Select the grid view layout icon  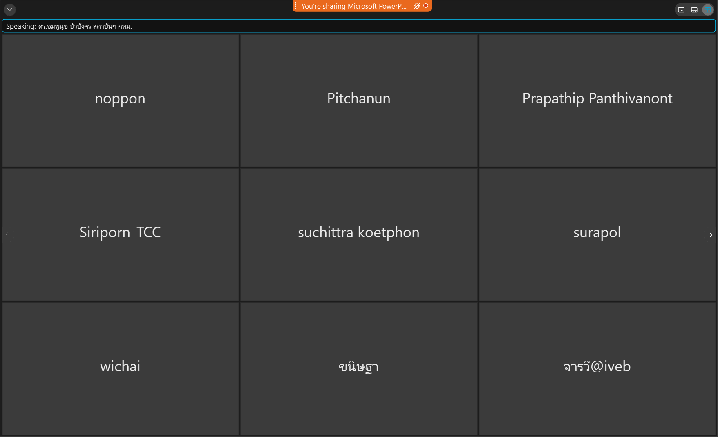click(x=708, y=10)
